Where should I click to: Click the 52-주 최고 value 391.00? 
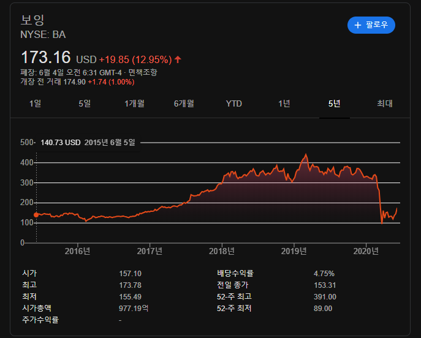[x=325, y=297]
